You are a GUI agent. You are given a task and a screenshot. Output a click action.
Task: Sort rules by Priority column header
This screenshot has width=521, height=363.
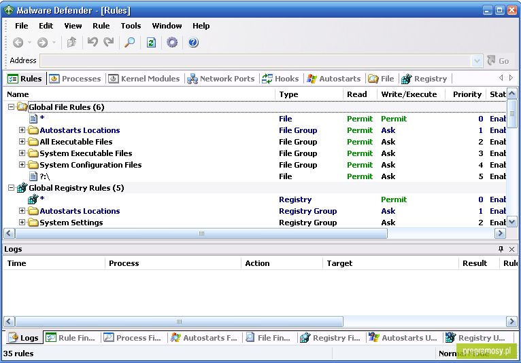tap(465, 94)
